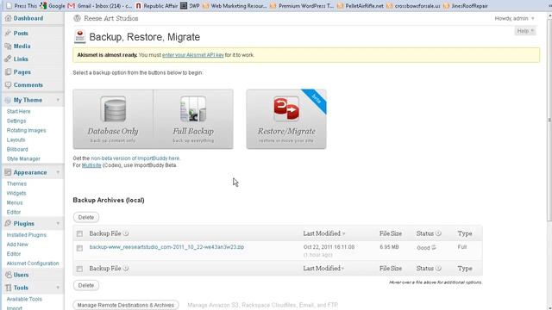This screenshot has height=310, width=552.
Task: Start a Database Only backup
Action: coord(113,119)
